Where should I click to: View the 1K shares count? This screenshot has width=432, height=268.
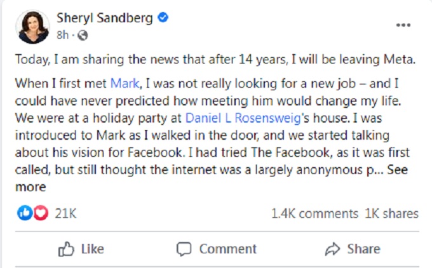click(391, 214)
